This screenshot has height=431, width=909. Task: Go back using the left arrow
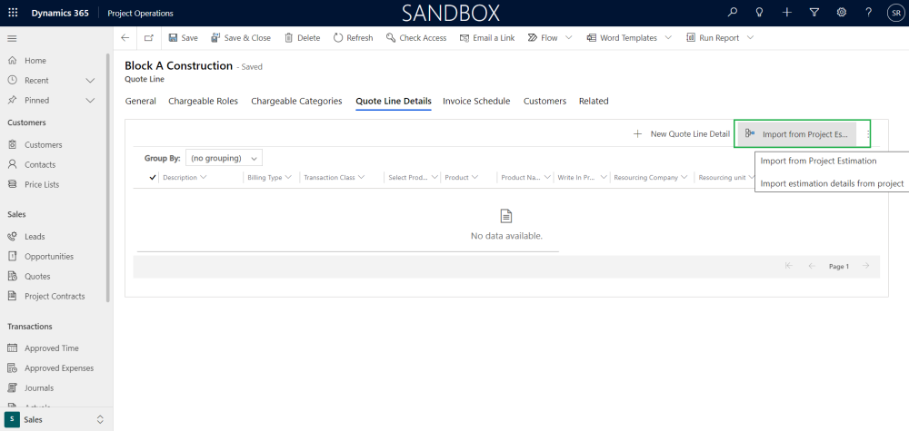[125, 37]
